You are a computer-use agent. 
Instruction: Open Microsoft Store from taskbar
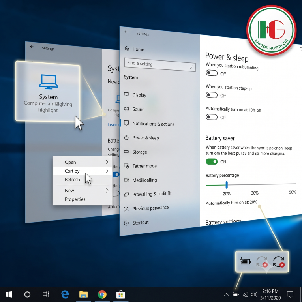click(x=120, y=294)
